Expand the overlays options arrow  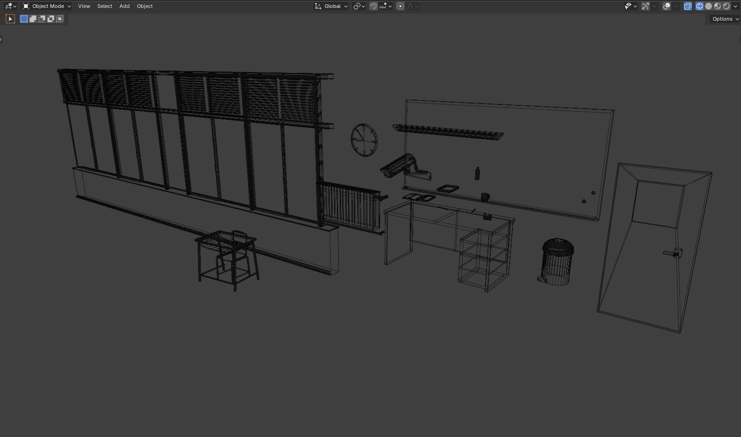(x=676, y=6)
